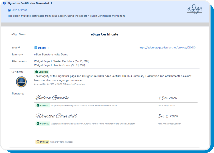This screenshot has width=214, height=153.
Task: Click the 'eSign Demo' label
Action: coord(19,34)
